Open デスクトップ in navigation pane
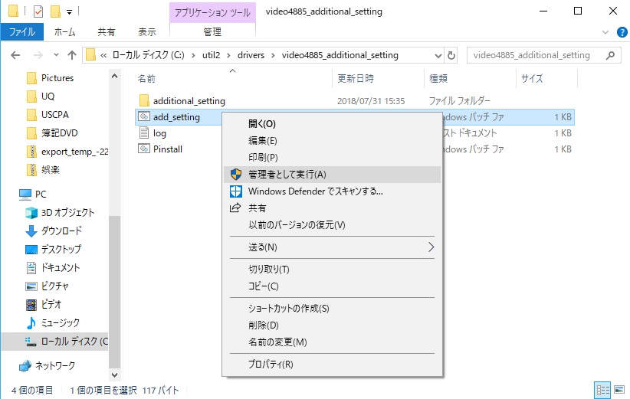This screenshot has width=630, height=399. coord(61,249)
